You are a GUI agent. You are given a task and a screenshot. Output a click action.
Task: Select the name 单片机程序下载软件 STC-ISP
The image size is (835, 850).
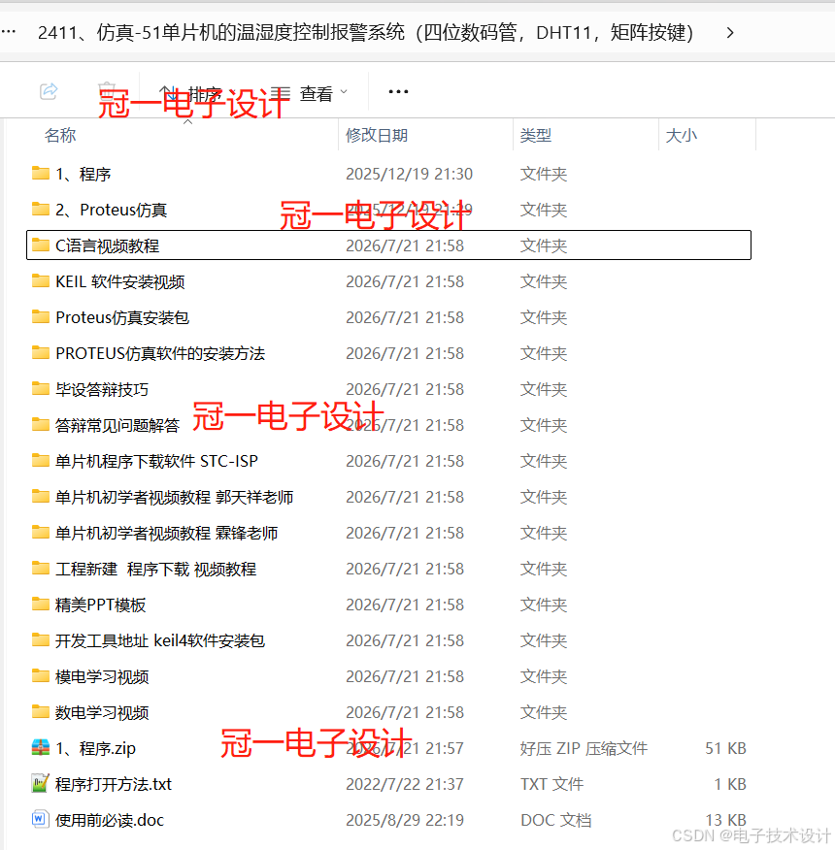tap(156, 461)
